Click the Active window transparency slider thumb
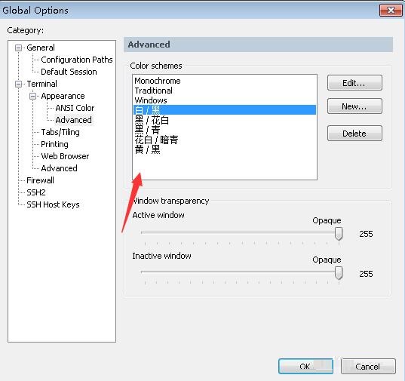Image resolution: width=405 pixels, height=381 pixels. [339, 234]
